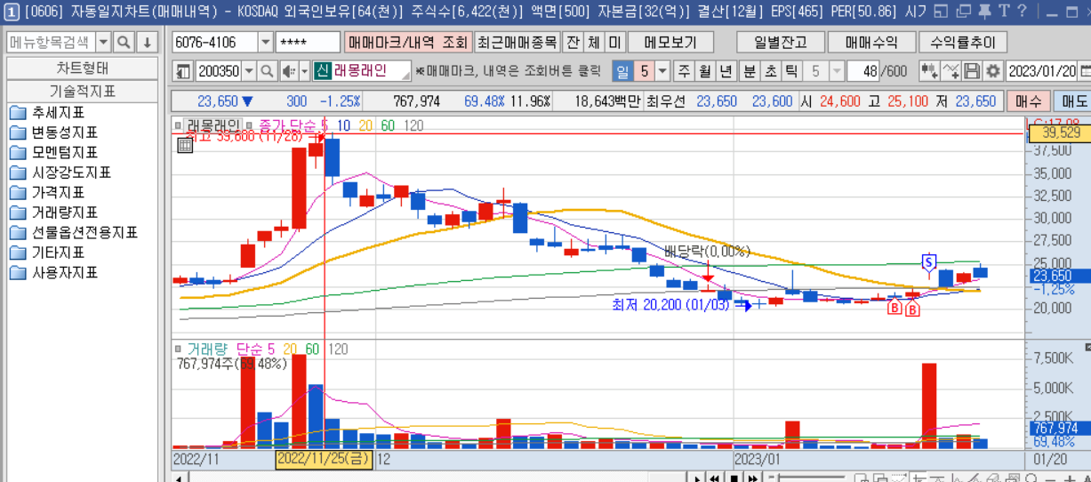Click the menu search input field
Image resolution: width=1091 pixels, height=482 pixels.
coord(50,43)
